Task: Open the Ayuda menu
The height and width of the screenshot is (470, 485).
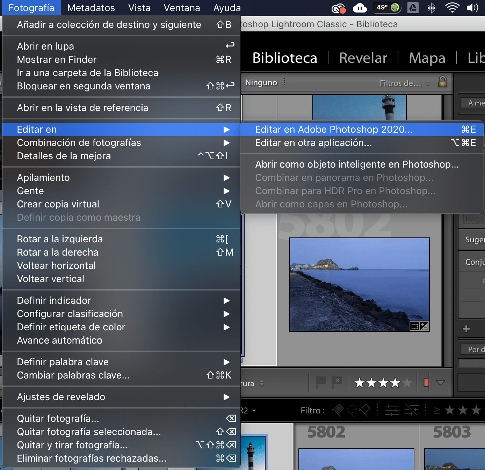Action: 227,8
